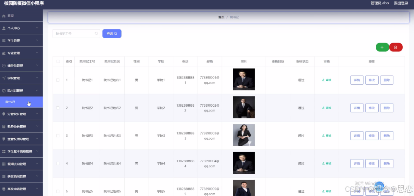Screen dimensions: 414x196
Task: Check the row checkbox for 院书记2
Action: 58,108
